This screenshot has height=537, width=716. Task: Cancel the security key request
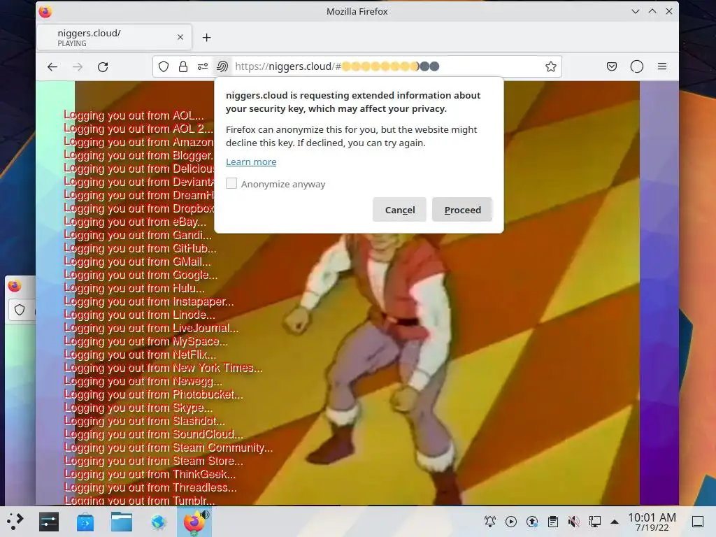coord(399,210)
